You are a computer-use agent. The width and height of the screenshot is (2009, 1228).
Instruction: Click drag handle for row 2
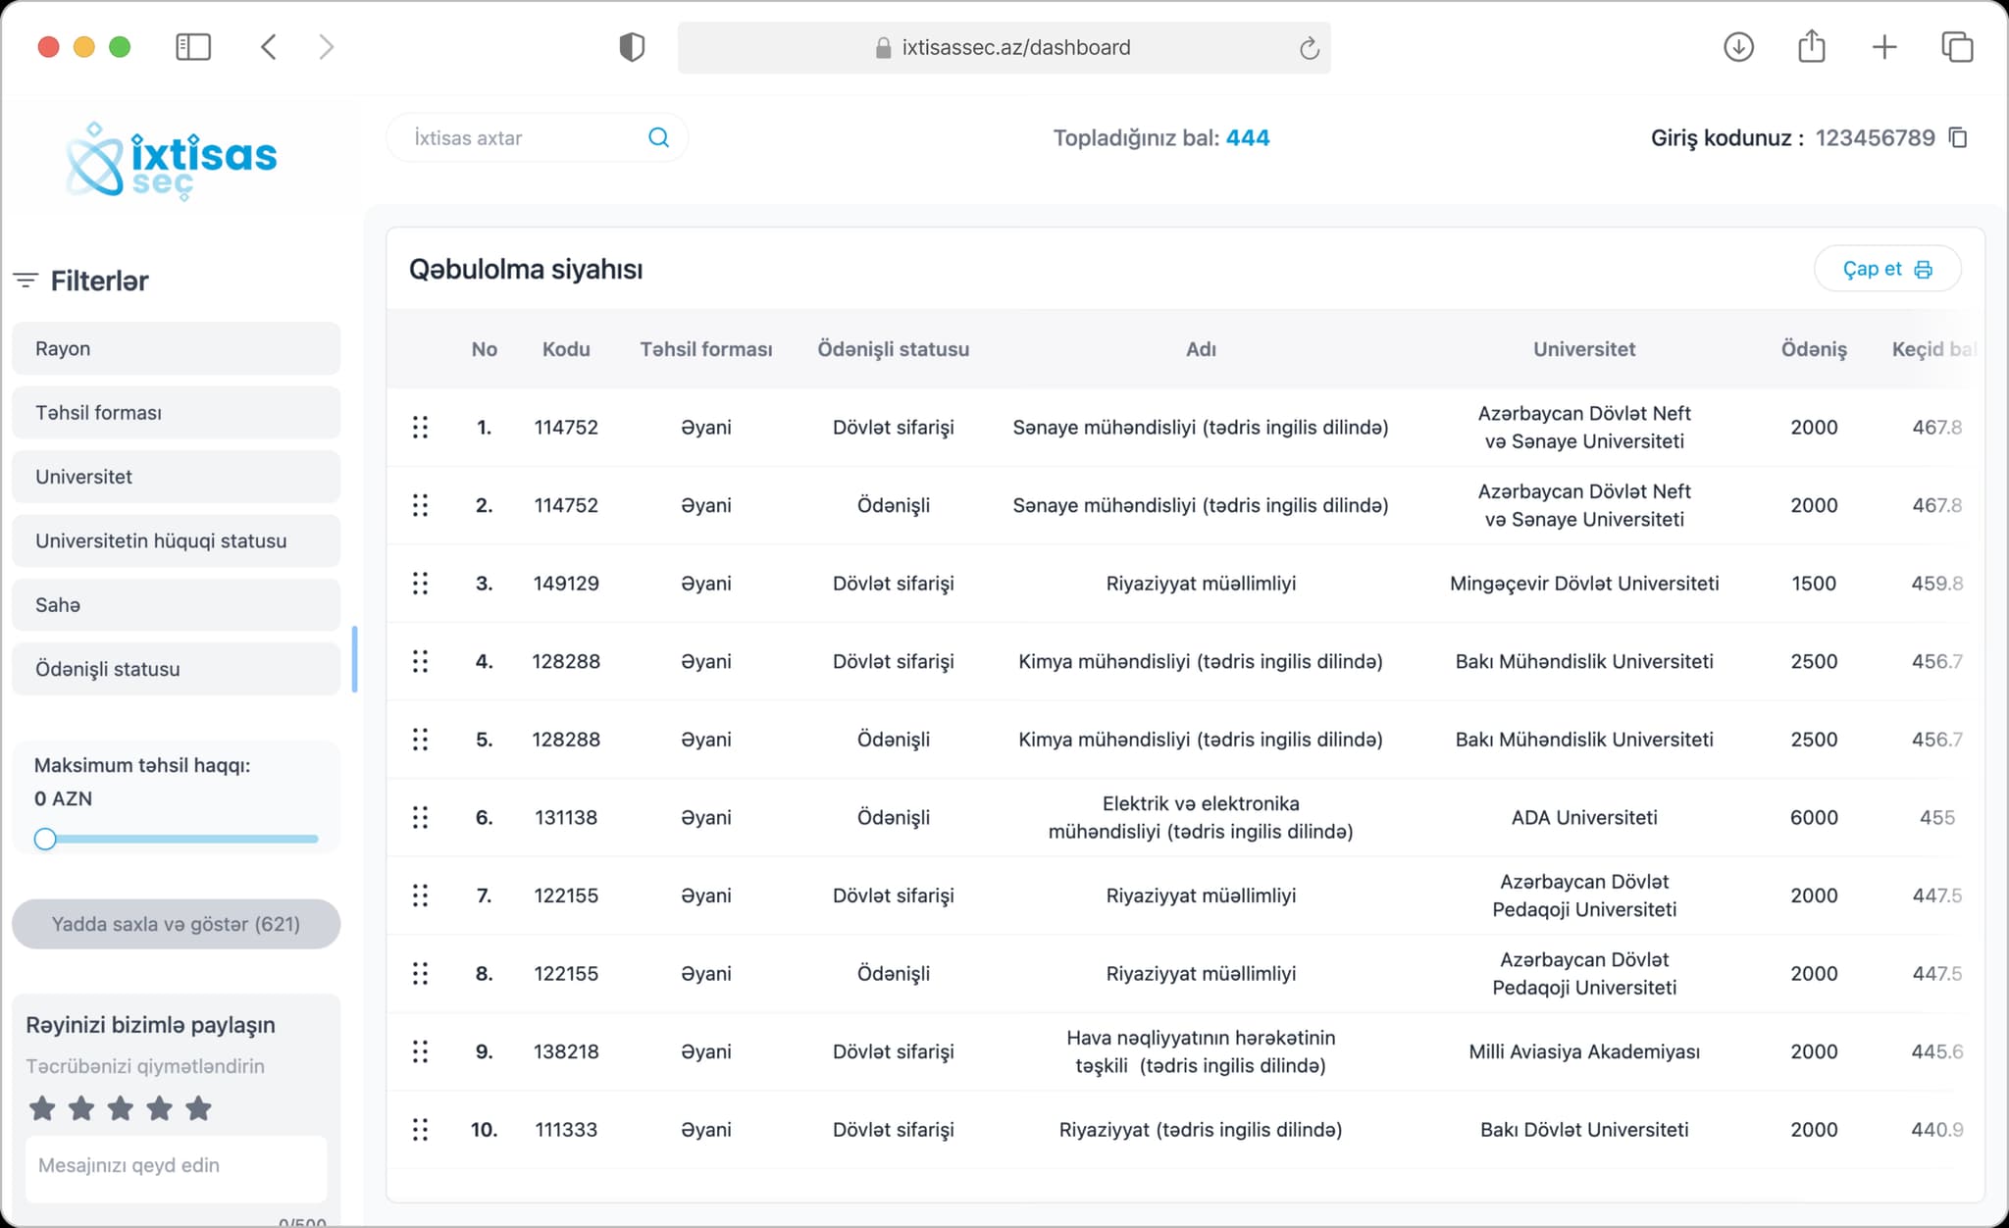(420, 505)
